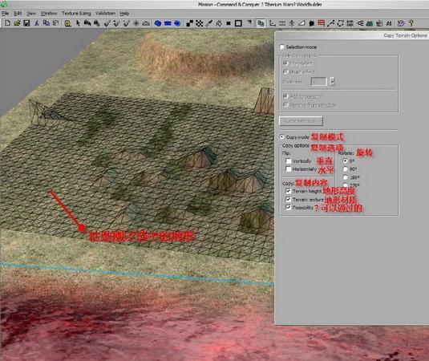Screen dimensions: 429x361
Task: Click the Brush size input field
Action: [319, 81]
